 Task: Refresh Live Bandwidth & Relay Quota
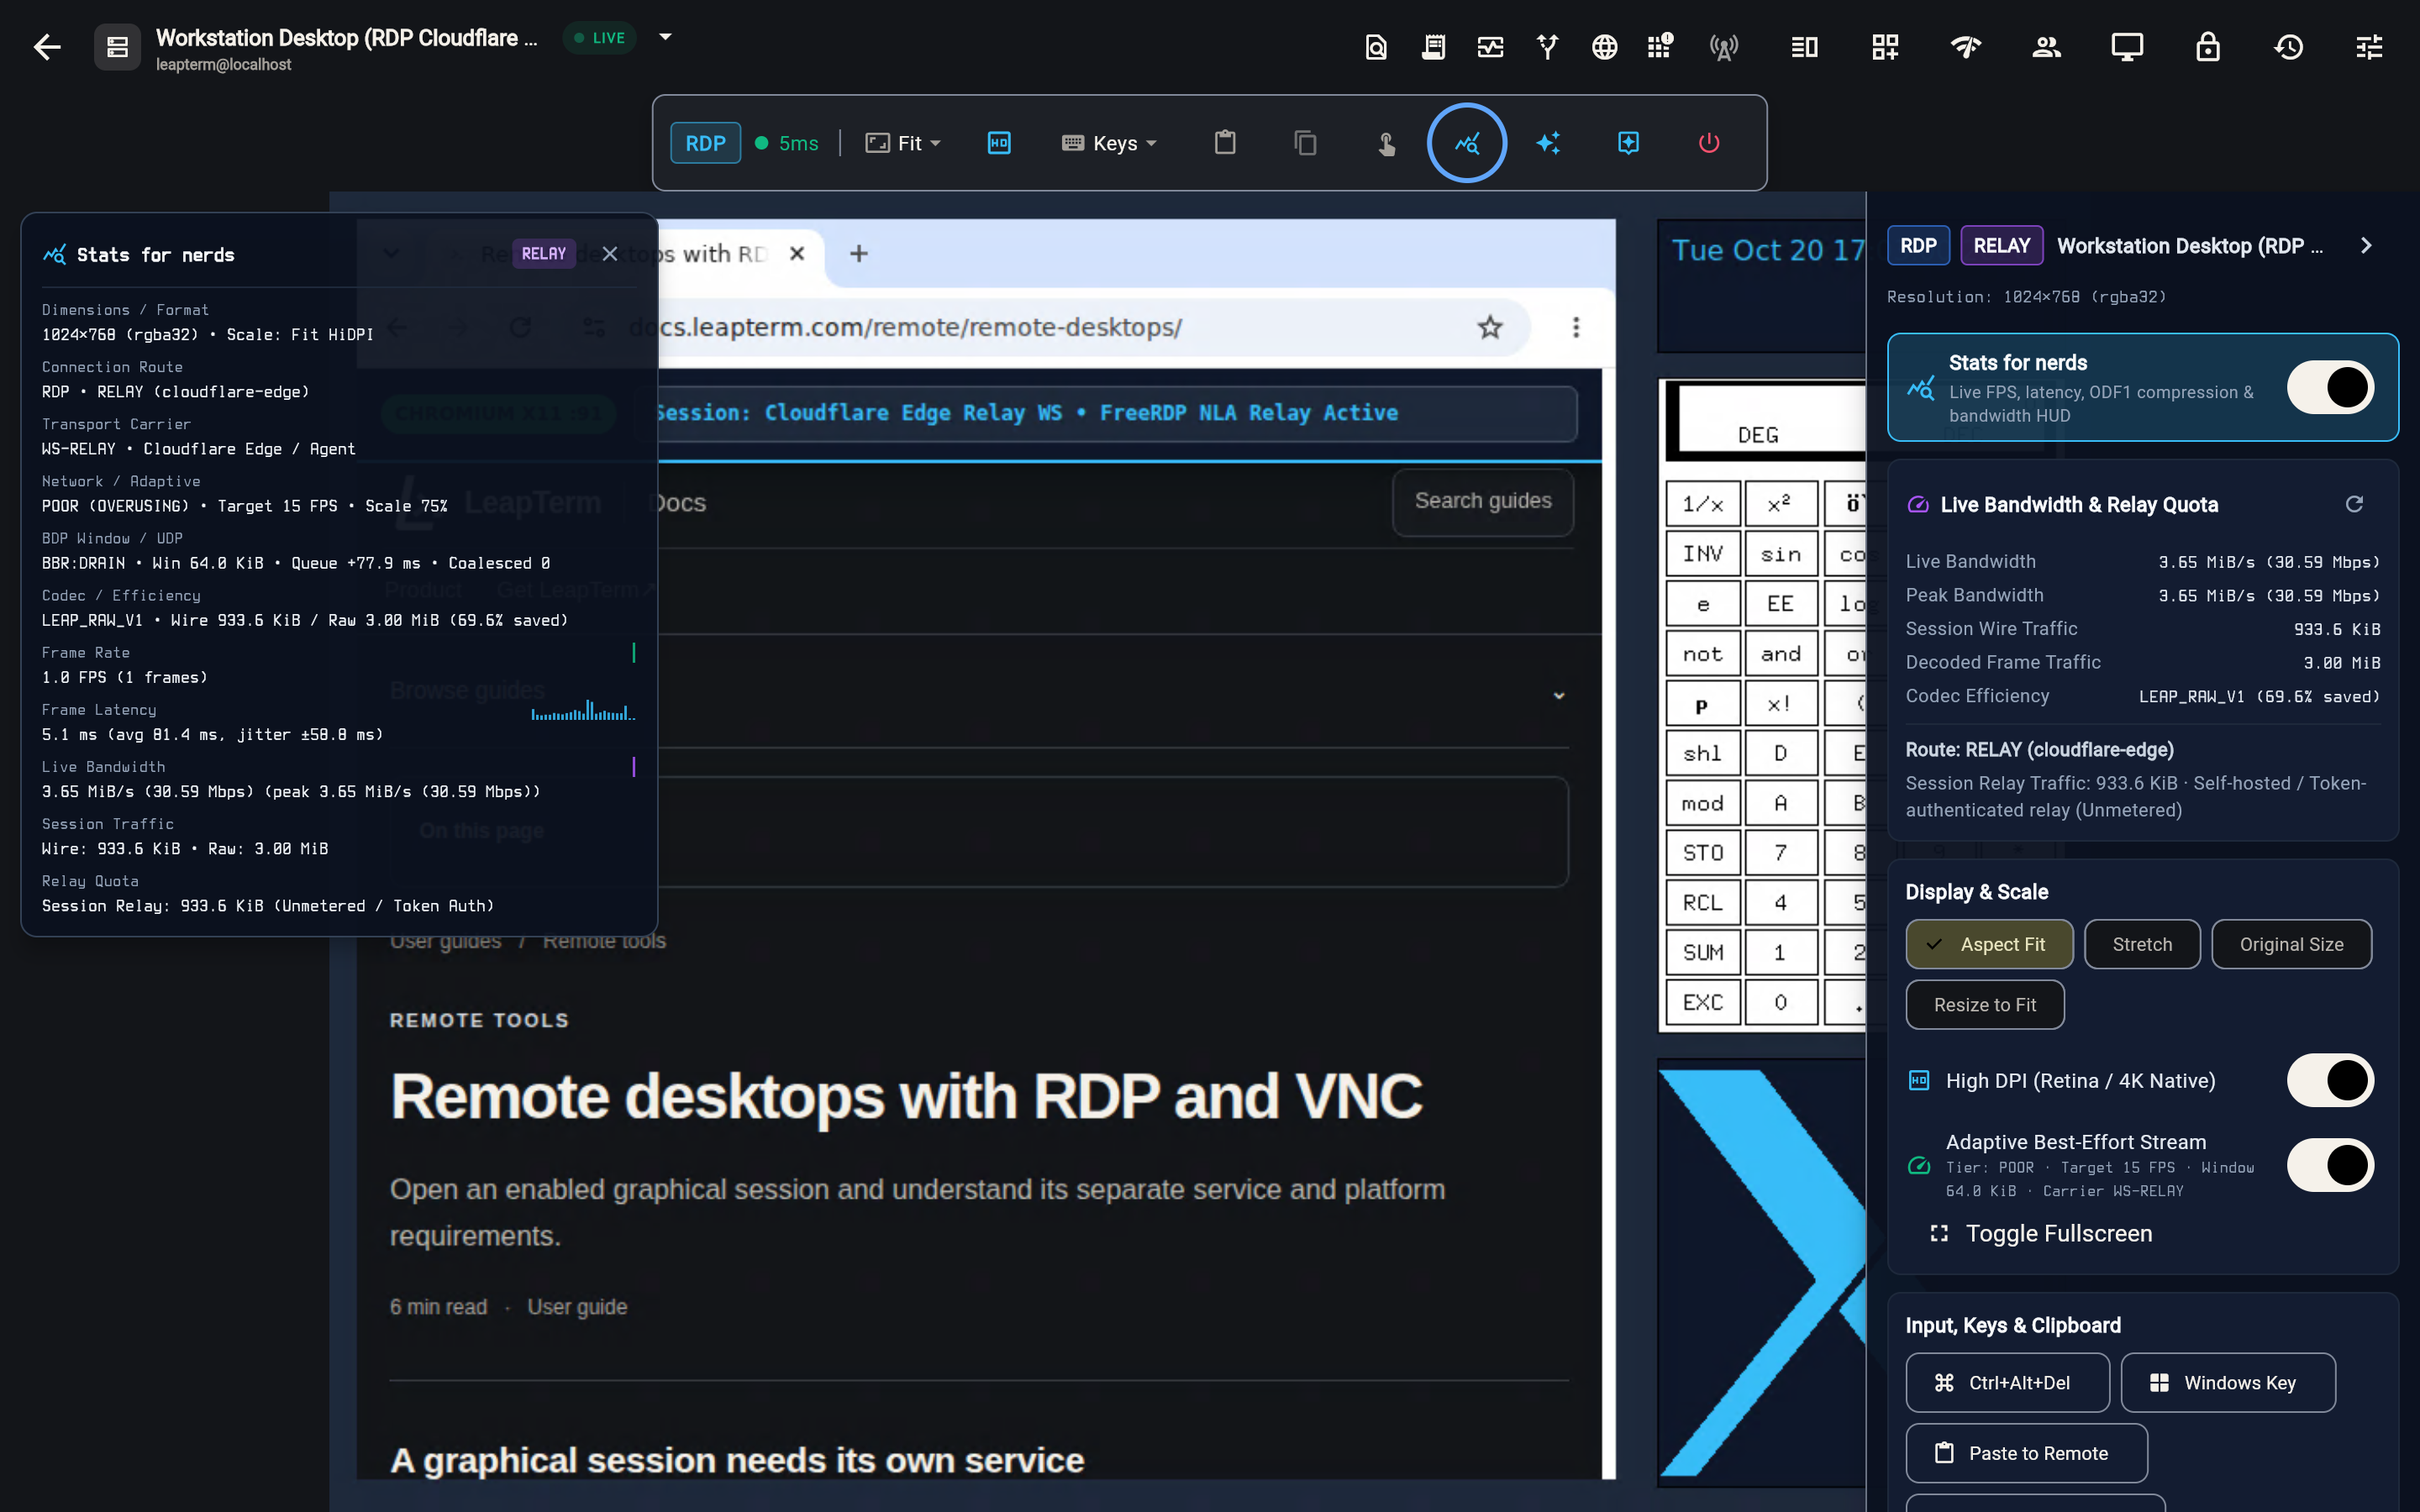point(2354,504)
